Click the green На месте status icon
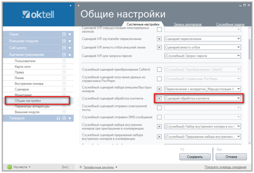The image size is (254, 173). coord(10,167)
